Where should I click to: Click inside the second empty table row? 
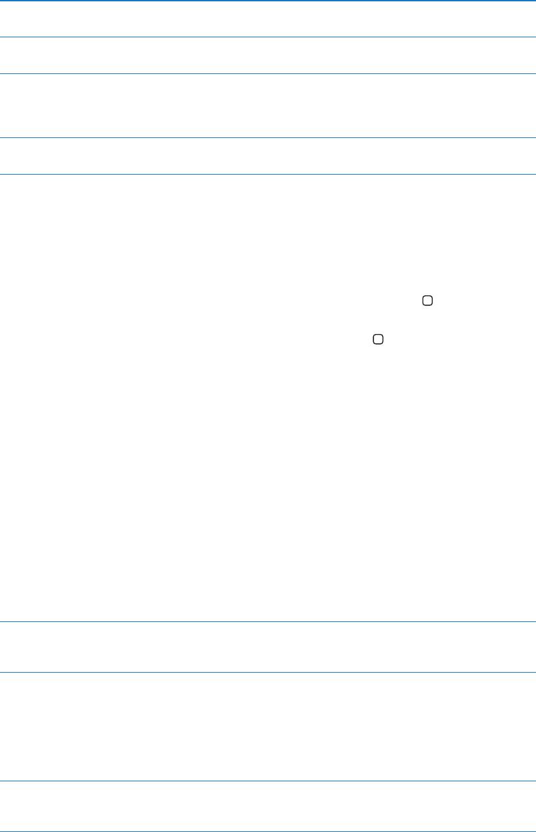[268, 55]
